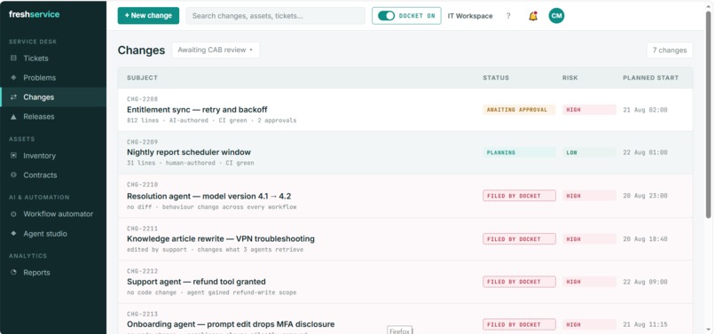This screenshot has height=334, width=715.
Task: Open the CM user avatar menu
Action: pos(556,16)
